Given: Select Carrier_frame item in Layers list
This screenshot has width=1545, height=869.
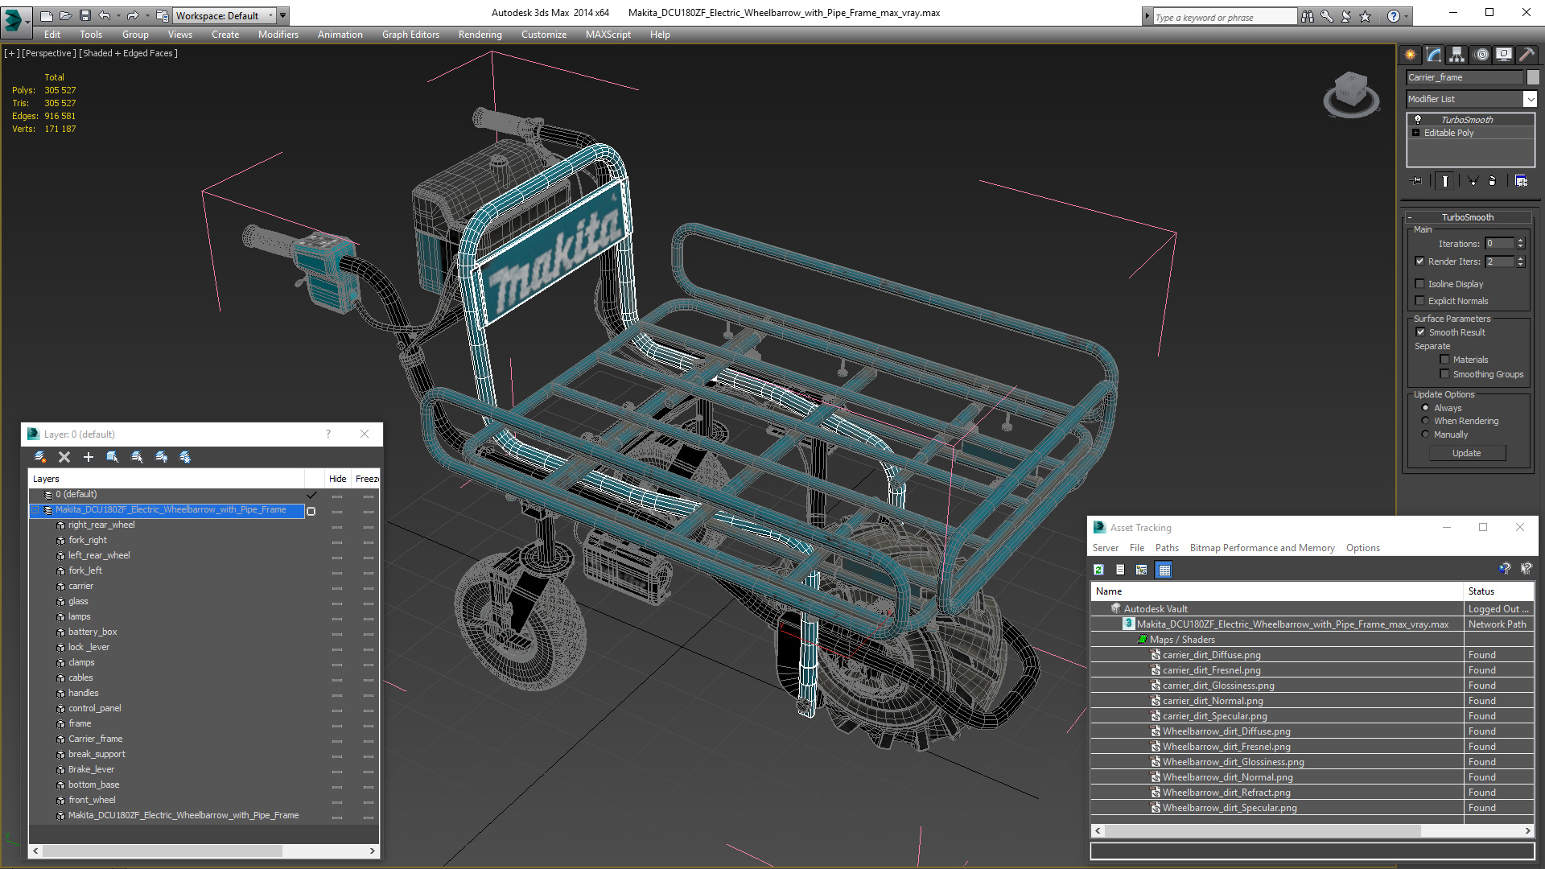Looking at the screenshot, I should point(96,739).
